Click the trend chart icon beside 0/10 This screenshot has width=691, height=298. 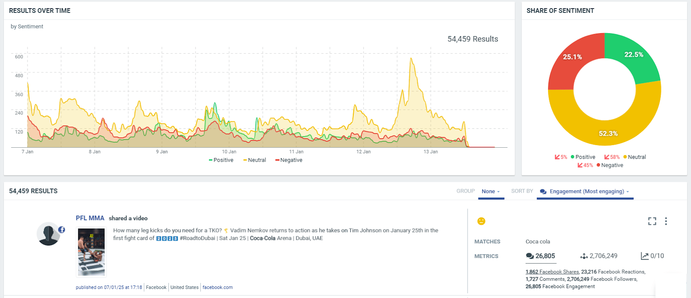(644, 256)
